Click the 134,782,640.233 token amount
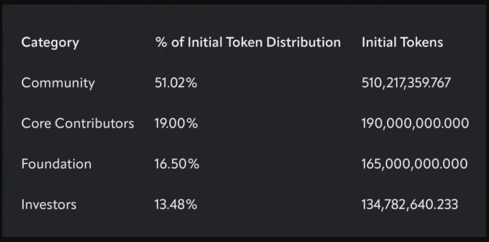This screenshot has height=242, width=489. 410,205
